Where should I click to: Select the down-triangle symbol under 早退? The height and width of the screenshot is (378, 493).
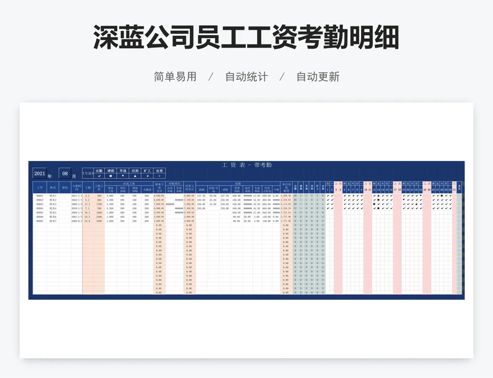123,176
